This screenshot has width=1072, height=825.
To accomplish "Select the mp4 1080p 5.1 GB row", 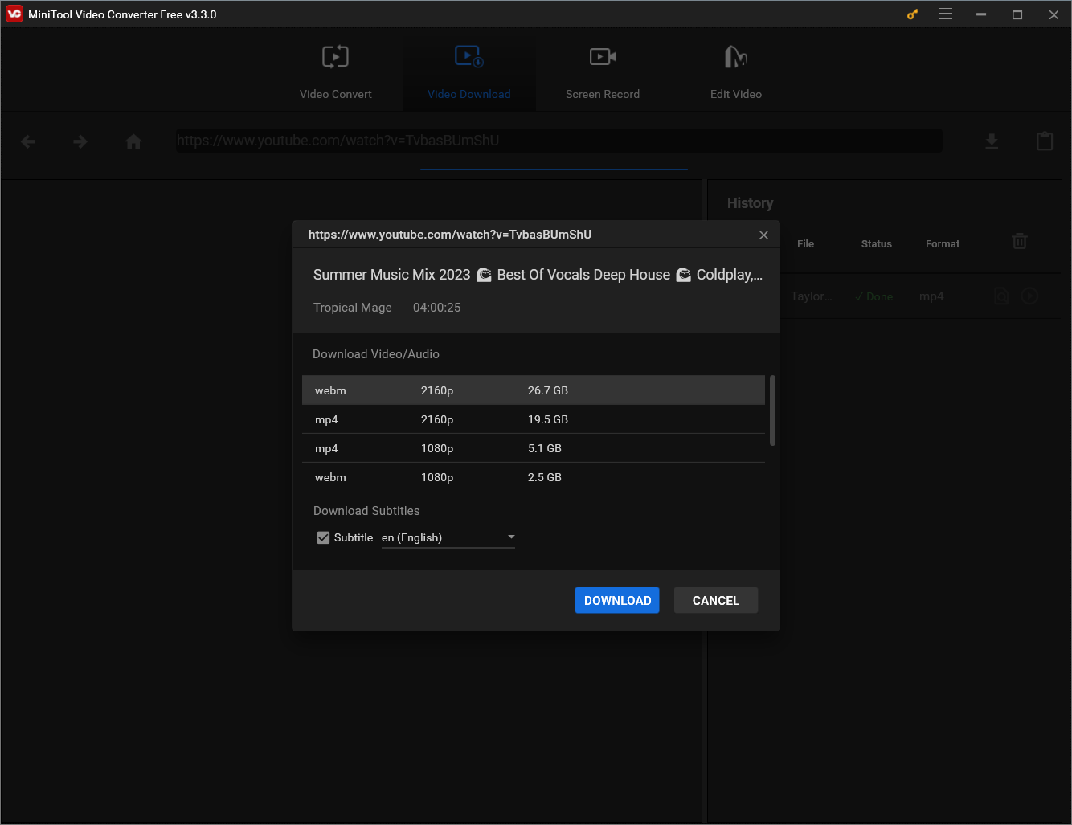I will click(534, 448).
